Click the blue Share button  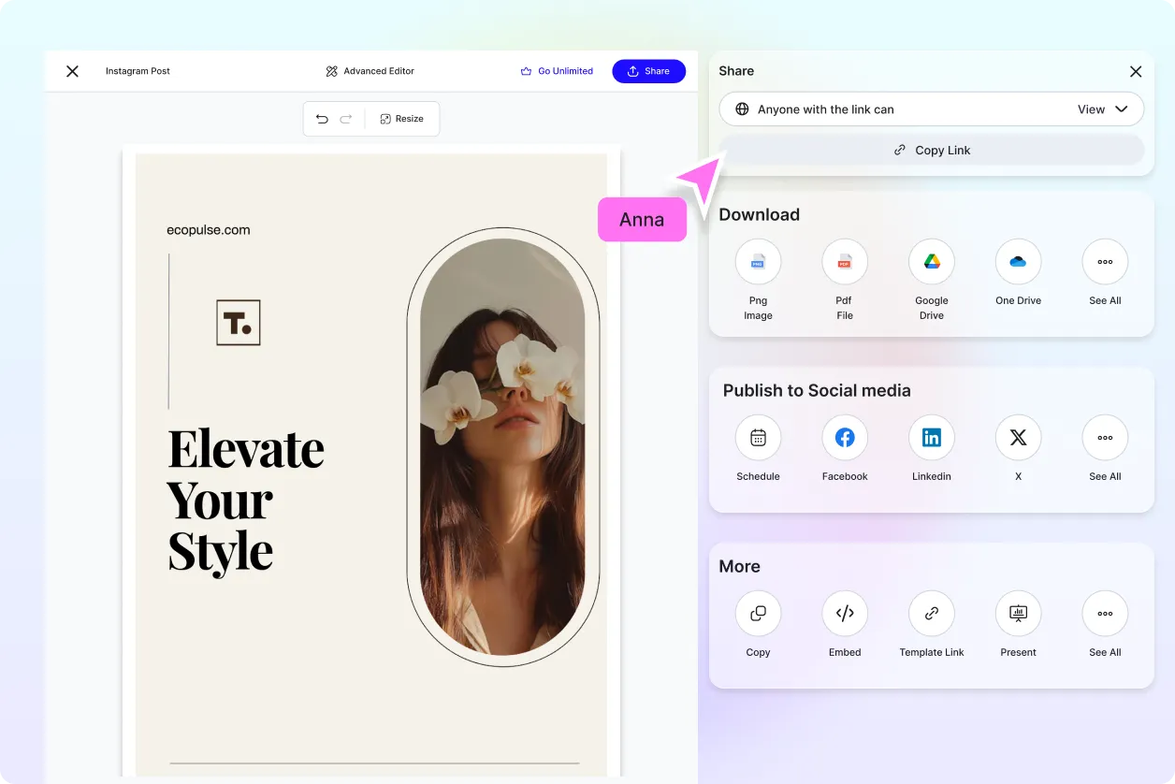point(648,71)
